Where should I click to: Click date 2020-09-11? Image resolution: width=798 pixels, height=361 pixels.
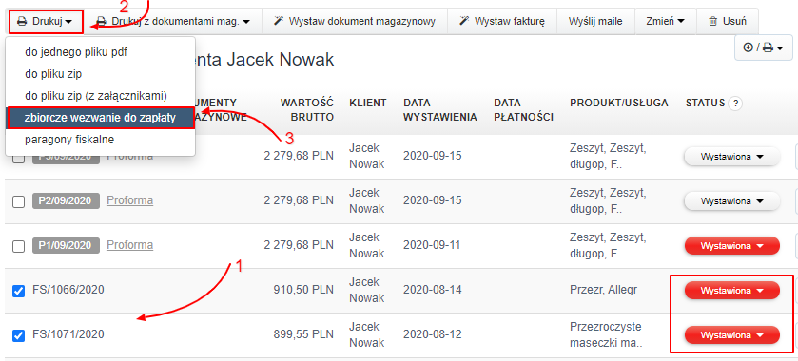(433, 246)
